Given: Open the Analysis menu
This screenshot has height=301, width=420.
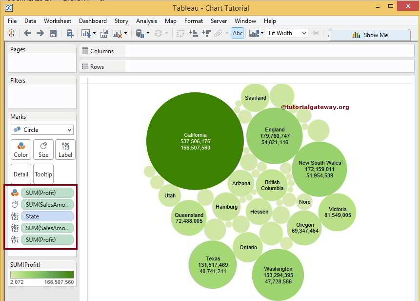Looking at the screenshot, I should pyautogui.click(x=146, y=21).
